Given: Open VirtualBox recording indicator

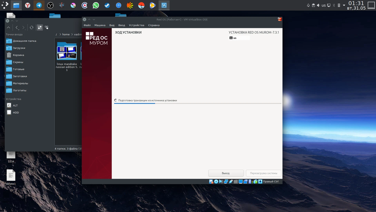Looking at the screenshot, I should (x=245, y=182).
